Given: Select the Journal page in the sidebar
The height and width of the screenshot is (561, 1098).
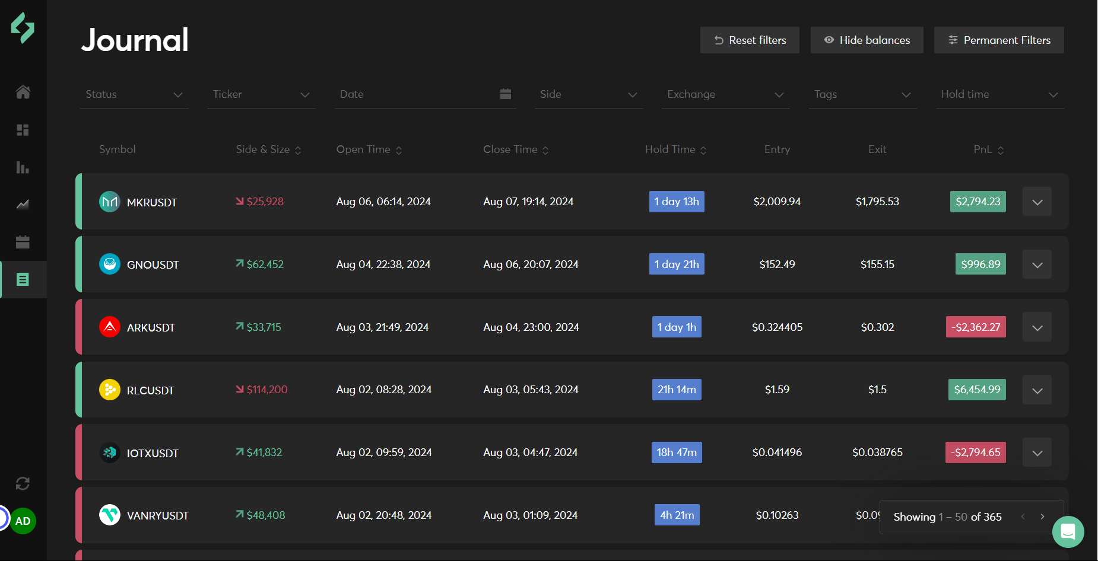Looking at the screenshot, I should [23, 279].
